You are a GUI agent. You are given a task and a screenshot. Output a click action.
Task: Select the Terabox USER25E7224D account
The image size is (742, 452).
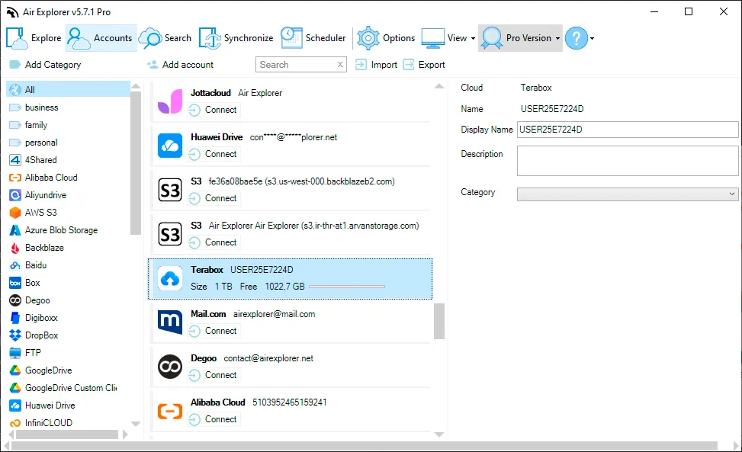(290, 279)
